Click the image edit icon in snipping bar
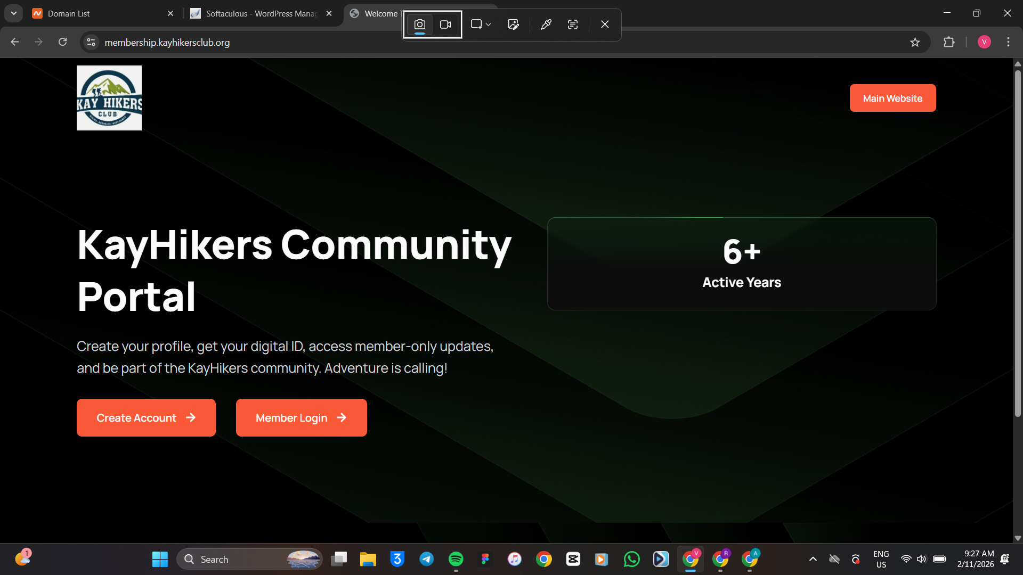1023x575 pixels. 514,24
